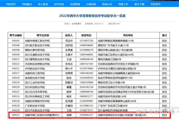Select code cell 018124
Image resolution: width=179 pixels, height=119 pixels.
coord(16,97)
